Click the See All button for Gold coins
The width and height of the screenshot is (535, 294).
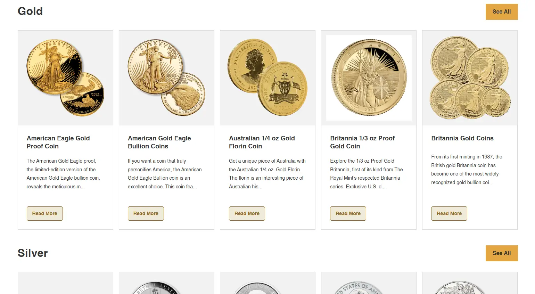pyautogui.click(x=501, y=11)
